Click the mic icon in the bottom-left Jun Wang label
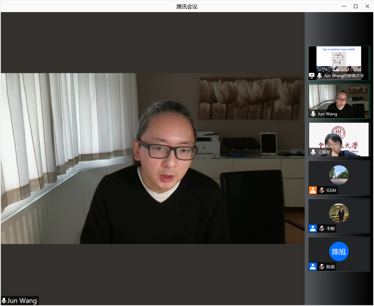Viewport: 374px width, 306px height. [x=4, y=301]
